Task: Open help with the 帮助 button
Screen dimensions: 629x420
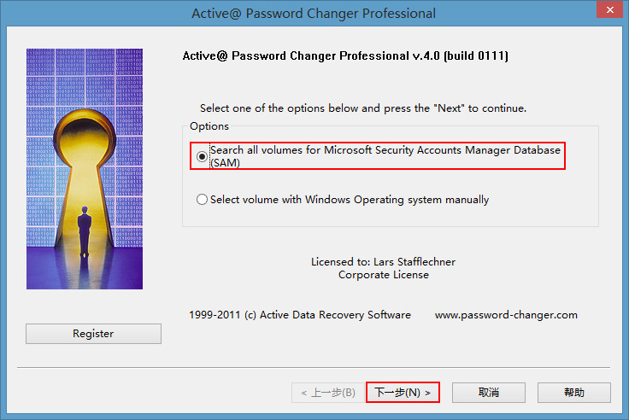Action: point(574,393)
